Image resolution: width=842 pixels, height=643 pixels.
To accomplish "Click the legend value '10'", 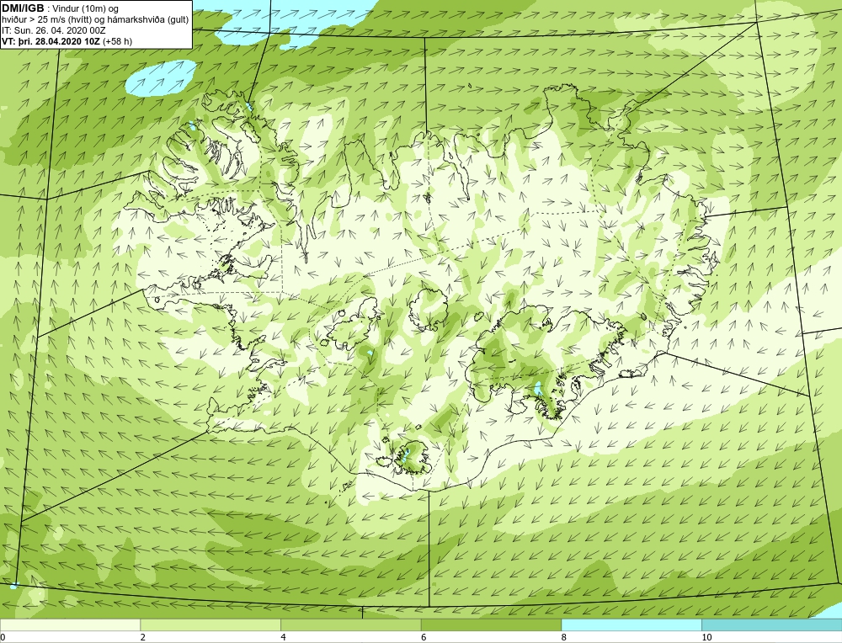I will point(706,638).
